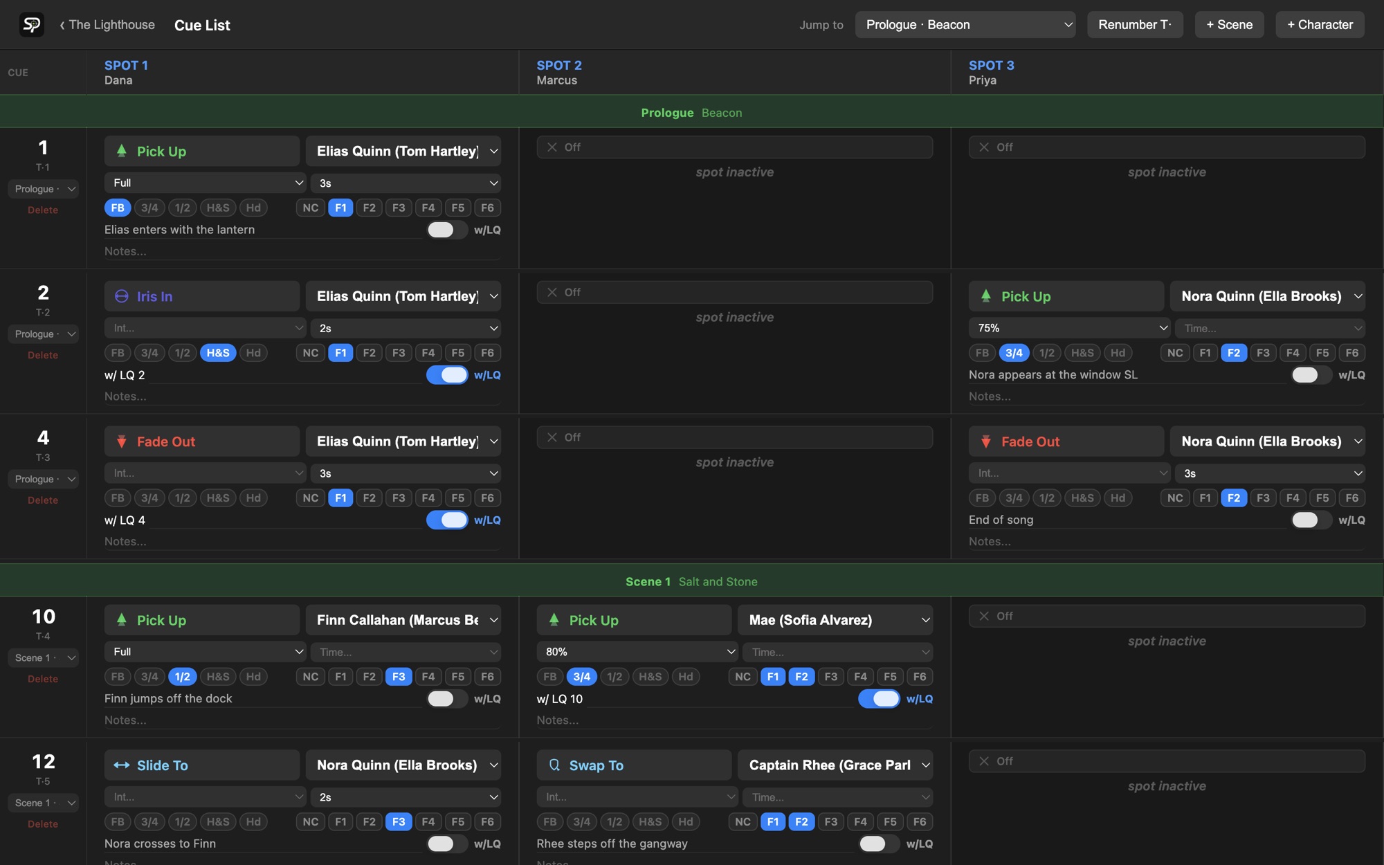The height and width of the screenshot is (865, 1384).
Task: Open the Jump to Prologue · Beacon dropdown
Action: (x=965, y=25)
